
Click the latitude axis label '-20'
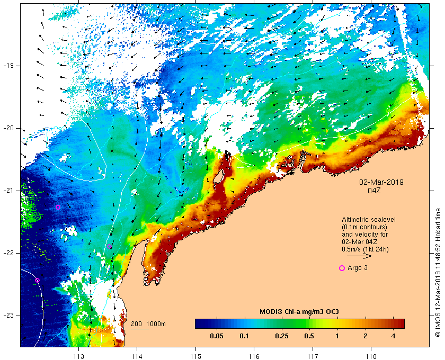[8, 128]
